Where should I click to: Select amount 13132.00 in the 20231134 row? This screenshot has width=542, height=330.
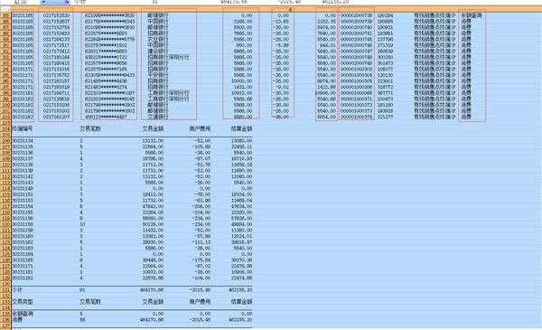tap(153, 141)
